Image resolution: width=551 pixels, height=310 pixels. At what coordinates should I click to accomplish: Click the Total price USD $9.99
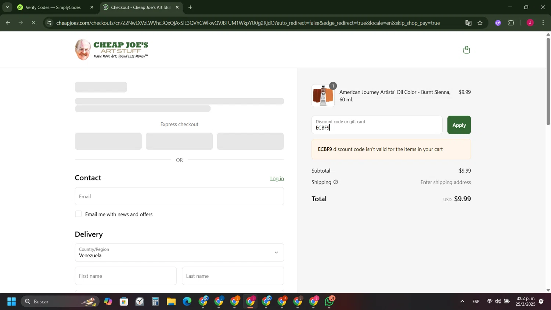click(x=457, y=199)
